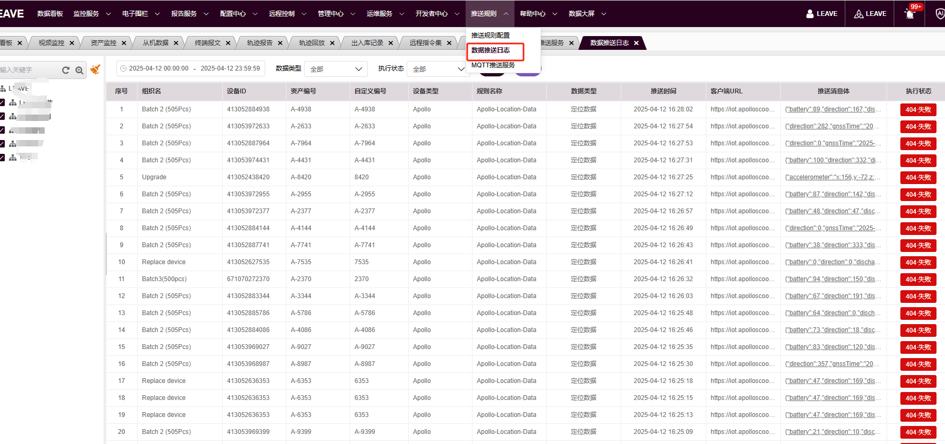
Task: Open the 执行状态 dropdown
Action: [x=438, y=69]
